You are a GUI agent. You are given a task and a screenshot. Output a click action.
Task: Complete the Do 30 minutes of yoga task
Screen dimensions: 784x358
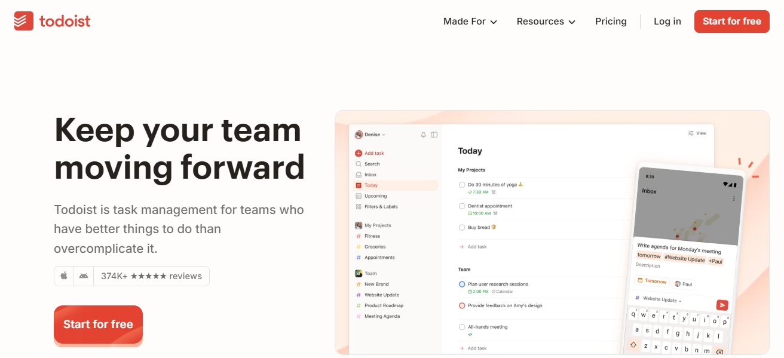click(x=462, y=185)
